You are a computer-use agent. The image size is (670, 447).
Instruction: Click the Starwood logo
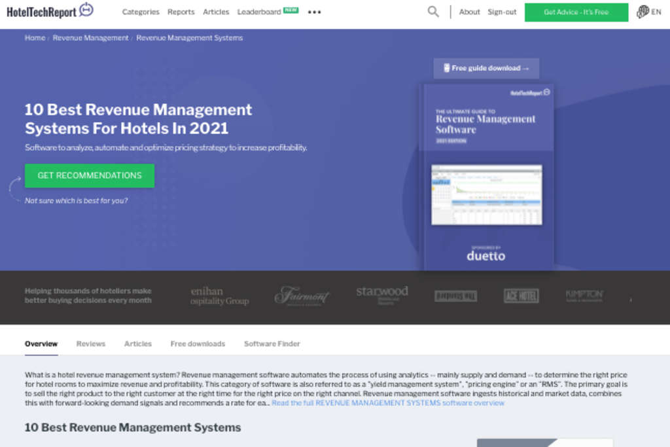point(383,292)
